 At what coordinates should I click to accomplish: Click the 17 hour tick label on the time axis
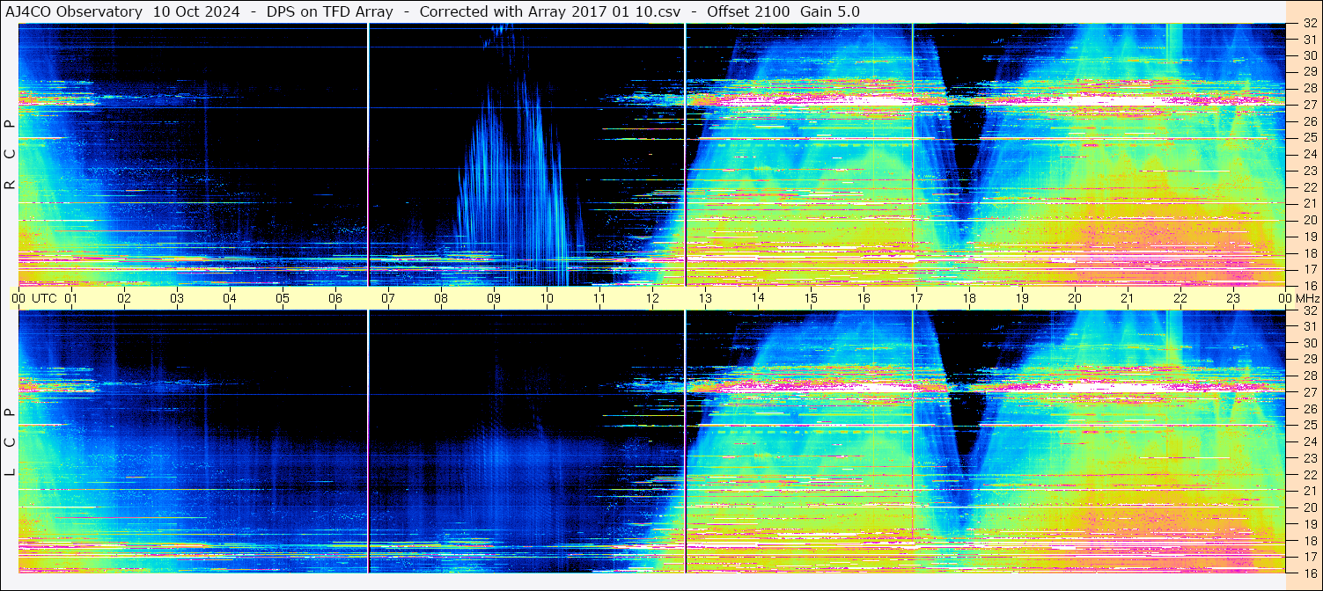click(x=916, y=298)
